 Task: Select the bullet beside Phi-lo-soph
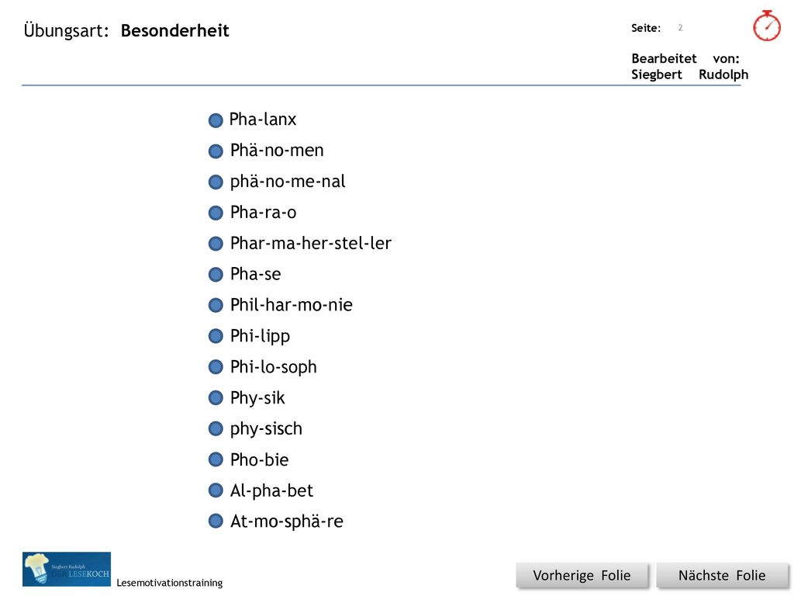(x=216, y=367)
